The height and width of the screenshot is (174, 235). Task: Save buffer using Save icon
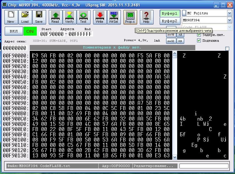click(39, 17)
